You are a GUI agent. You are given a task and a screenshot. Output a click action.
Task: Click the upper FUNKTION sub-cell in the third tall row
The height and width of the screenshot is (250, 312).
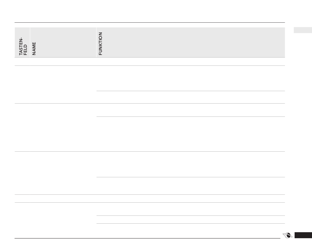[190, 164]
